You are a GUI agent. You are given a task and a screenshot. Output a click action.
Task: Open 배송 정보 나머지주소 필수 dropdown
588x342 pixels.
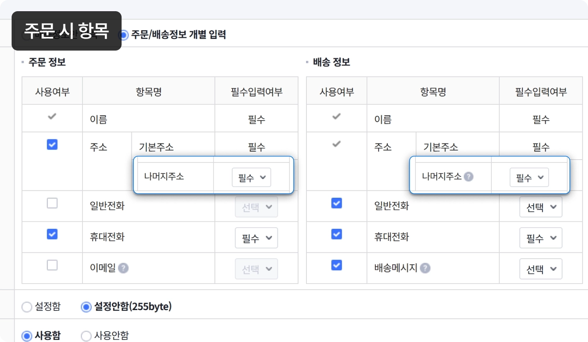point(529,177)
